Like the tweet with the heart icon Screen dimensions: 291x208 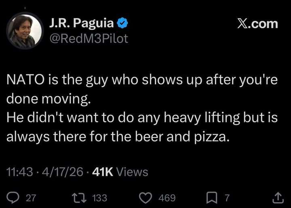coord(145,197)
